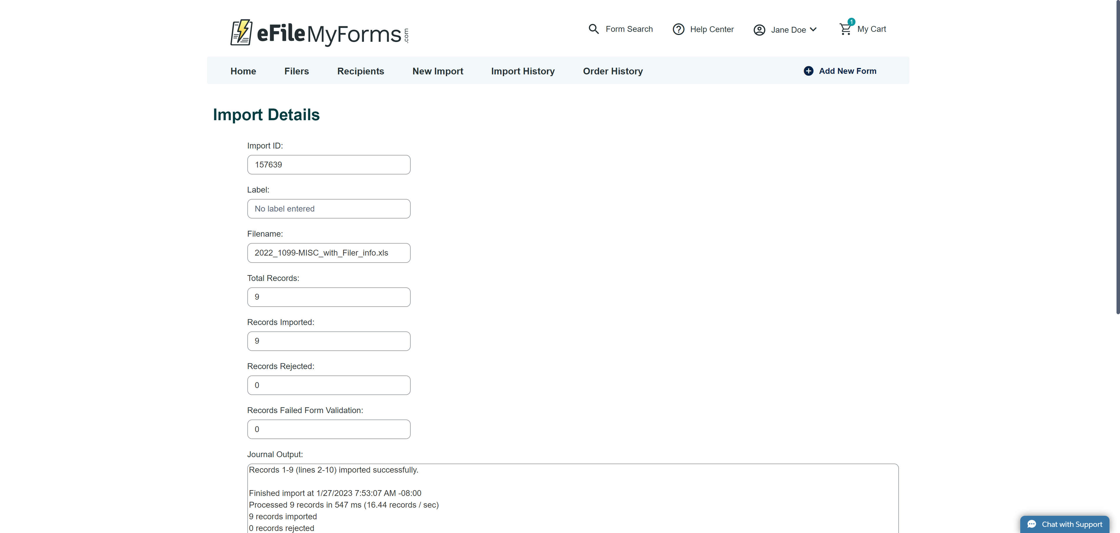Open Order History
The height and width of the screenshot is (533, 1120).
pos(612,71)
